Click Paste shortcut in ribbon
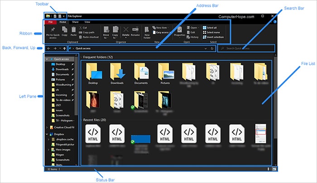The image size is (317, 183). click(89, 37)
